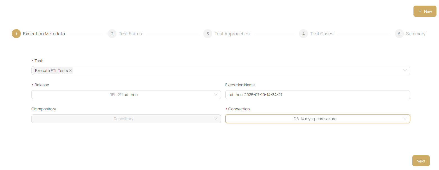Focus the Execution Name input field
The image size is (439, 170).
pos(317,95)
